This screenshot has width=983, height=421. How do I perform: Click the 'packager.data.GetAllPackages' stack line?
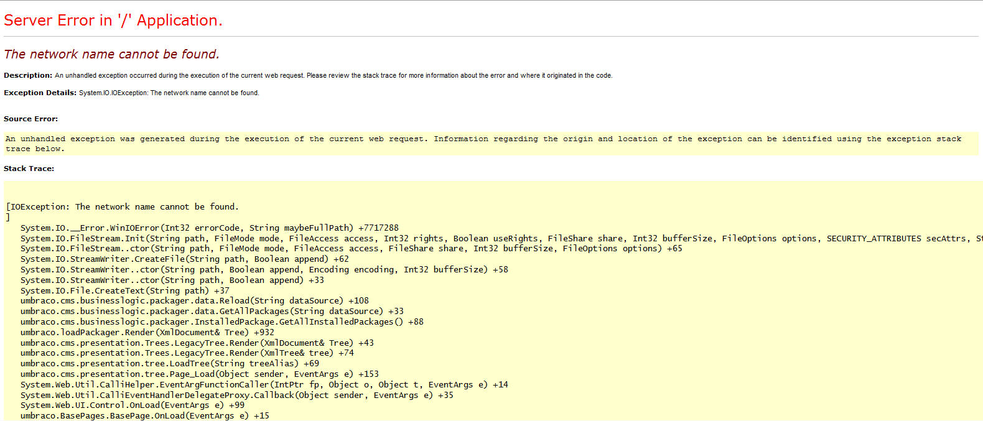pyautogui.click(x=212, y=312)
